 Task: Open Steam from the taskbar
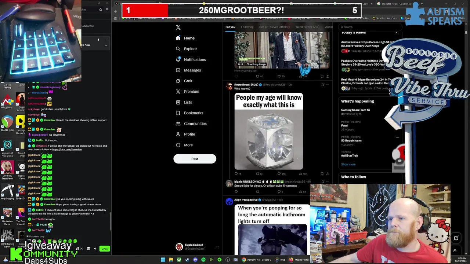tap(187, 260)
